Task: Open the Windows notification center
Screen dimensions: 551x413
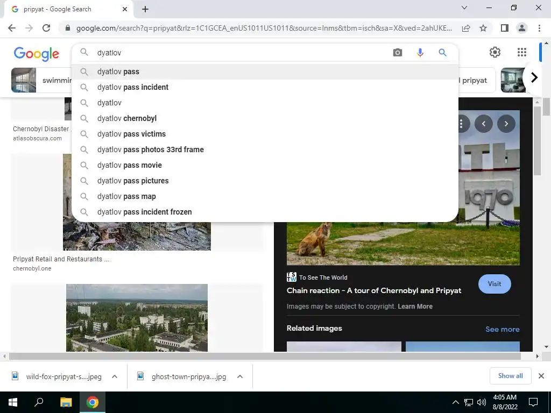Action: pyautogui.click(x=533, y=402)
